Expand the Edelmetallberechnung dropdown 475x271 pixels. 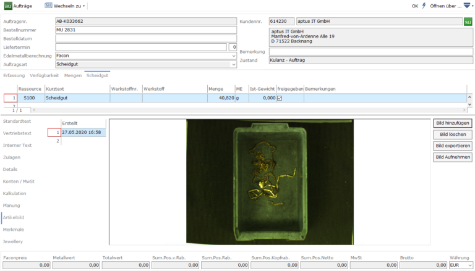(x=234, y=56)
